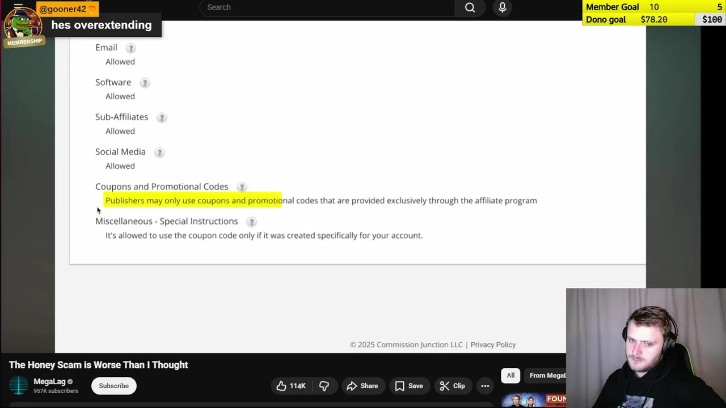Click the @gooner42 chat username
Viewport: 726px width, 408px height.
(62, 9)
